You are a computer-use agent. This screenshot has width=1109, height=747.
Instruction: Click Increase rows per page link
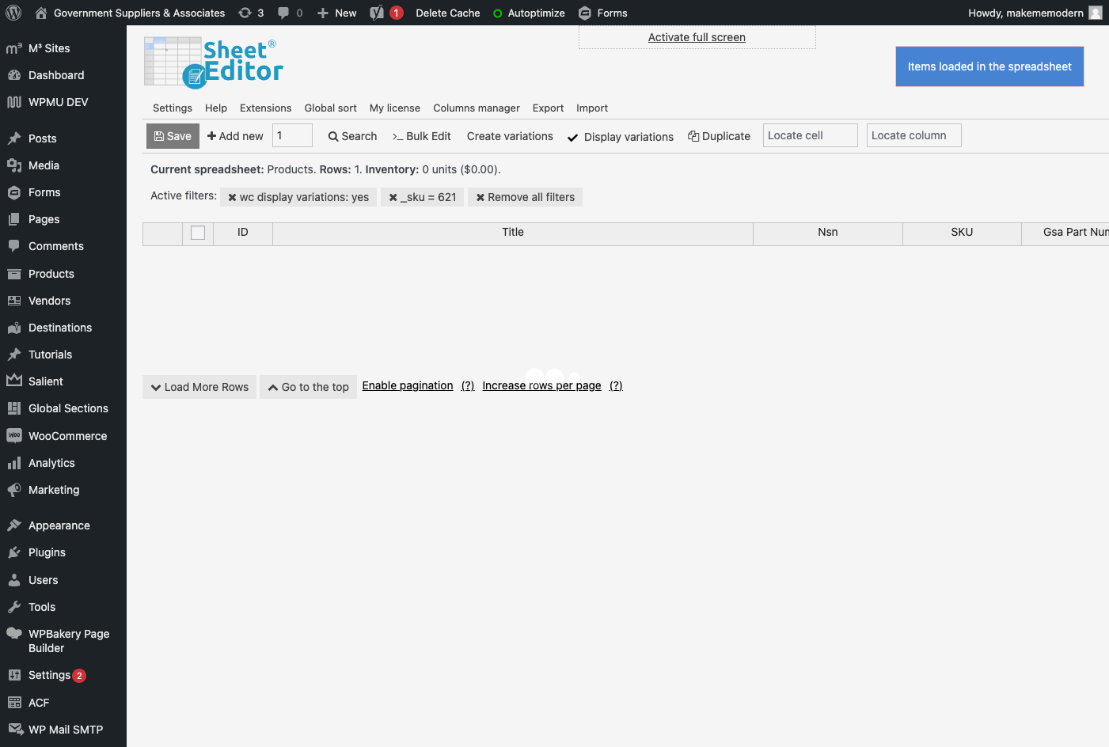click(541, 385)
